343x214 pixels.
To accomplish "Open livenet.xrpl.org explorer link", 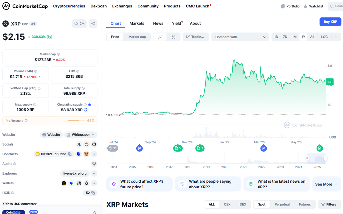I will (75, 173).
